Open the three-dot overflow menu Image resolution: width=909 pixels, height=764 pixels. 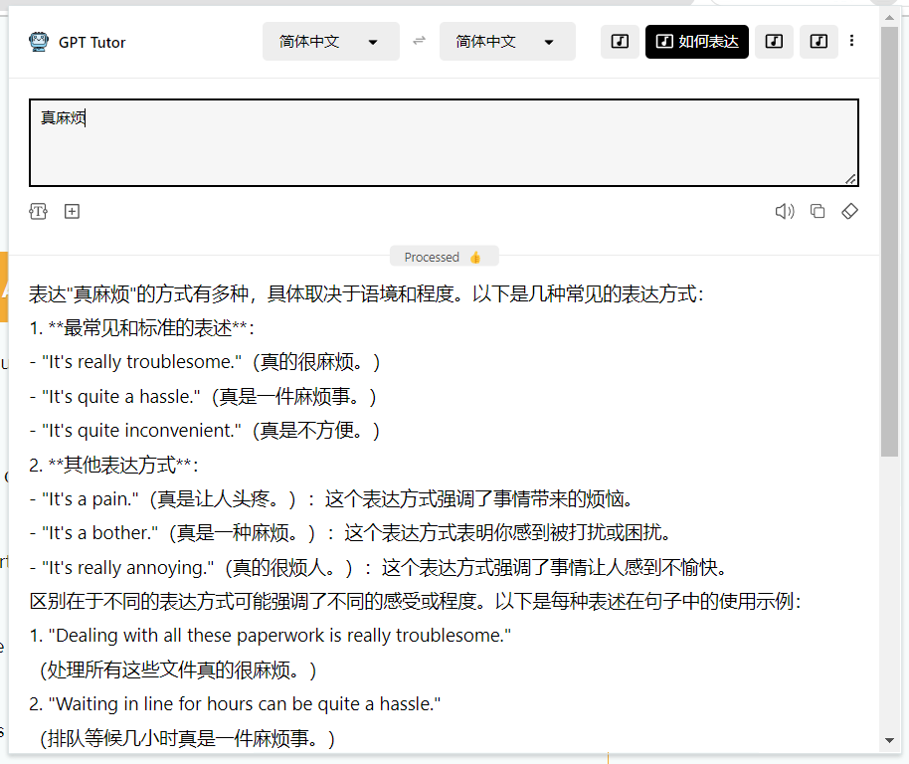pos(852,41)
